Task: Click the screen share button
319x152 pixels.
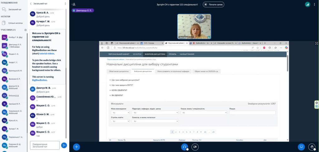Action: coord(301,146)
